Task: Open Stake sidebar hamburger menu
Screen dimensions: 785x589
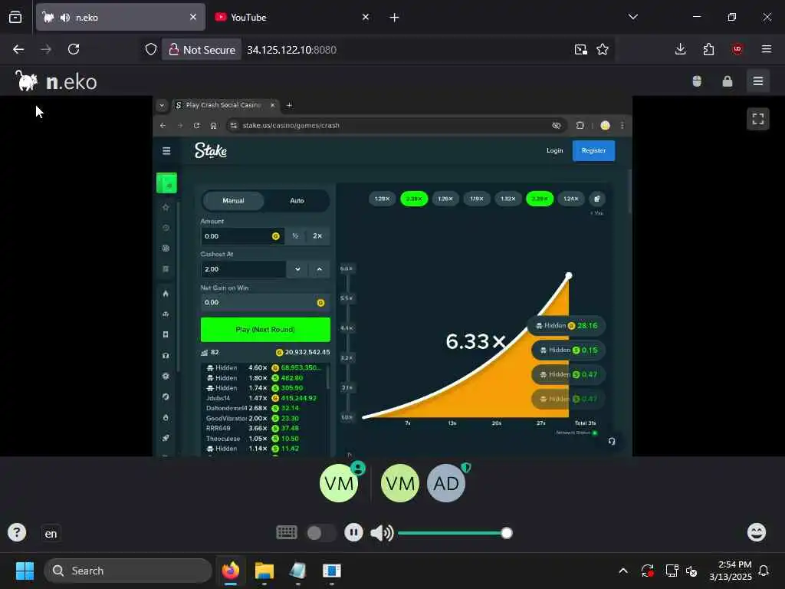Action: pos(166,151)
